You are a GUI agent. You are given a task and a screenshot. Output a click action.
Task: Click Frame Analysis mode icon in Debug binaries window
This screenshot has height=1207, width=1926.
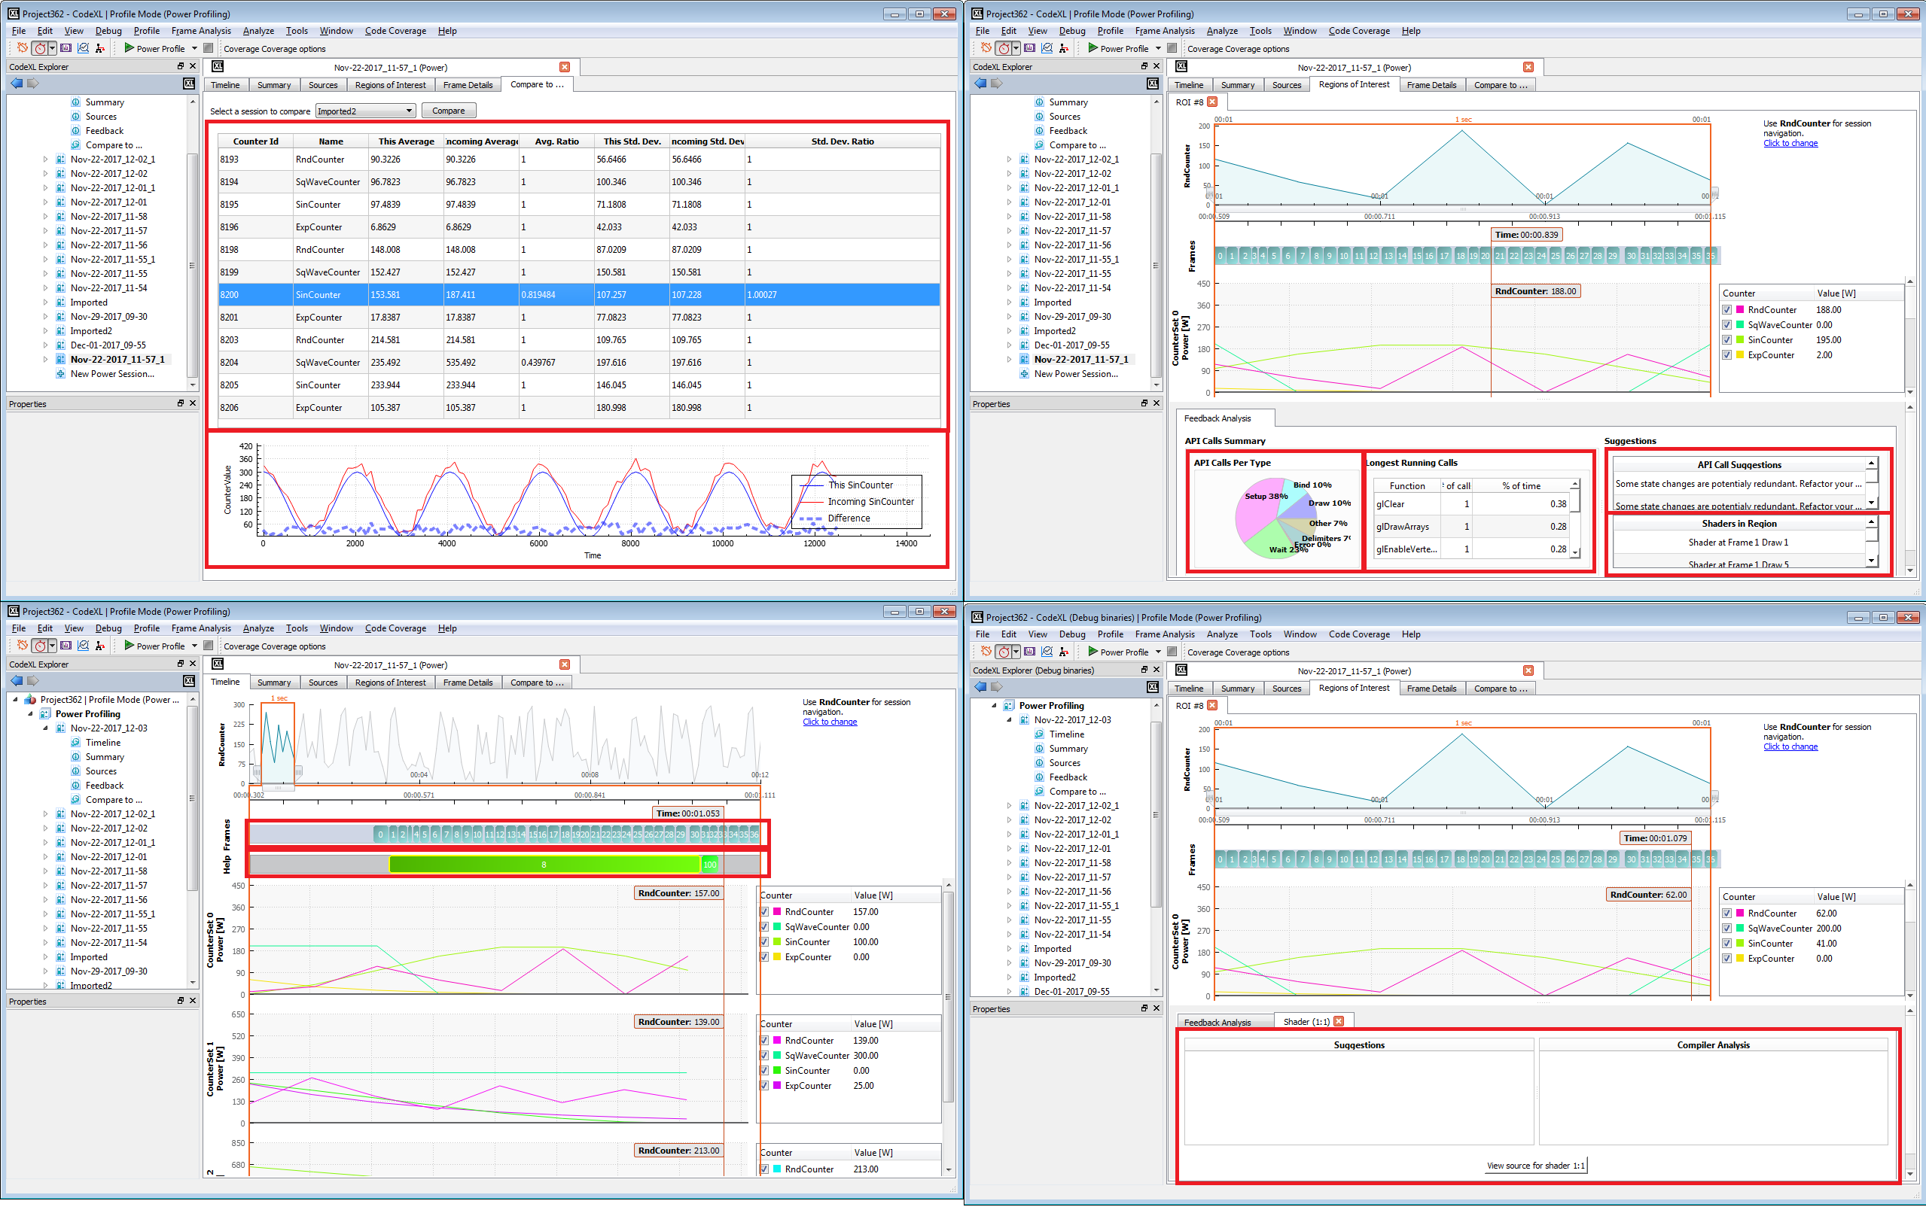coord(1029,652)
